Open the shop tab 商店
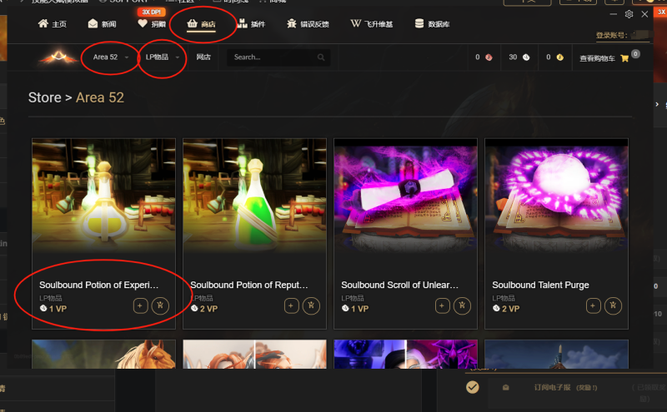Screen dimensions: 667x412 202,24
